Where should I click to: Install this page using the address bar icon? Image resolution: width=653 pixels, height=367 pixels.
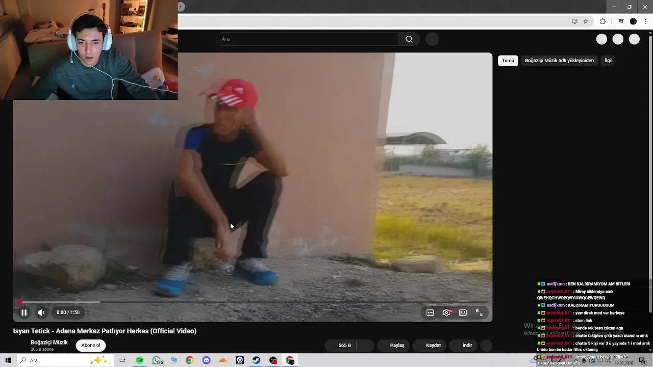[574, 21]
